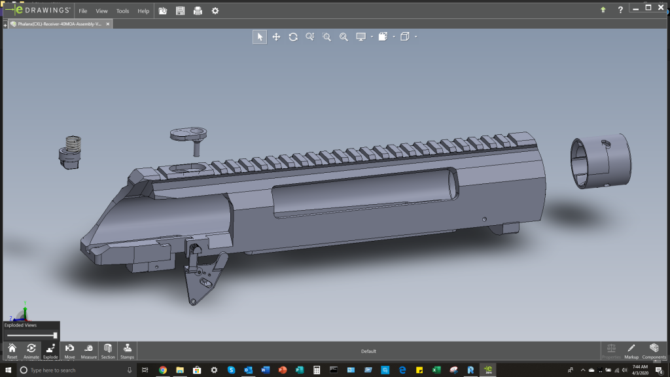Image resolution: width=670 pixels, height=377 pixels.
Task: Click the greyed-out Properties scale icon
Action: coord(612,351)
